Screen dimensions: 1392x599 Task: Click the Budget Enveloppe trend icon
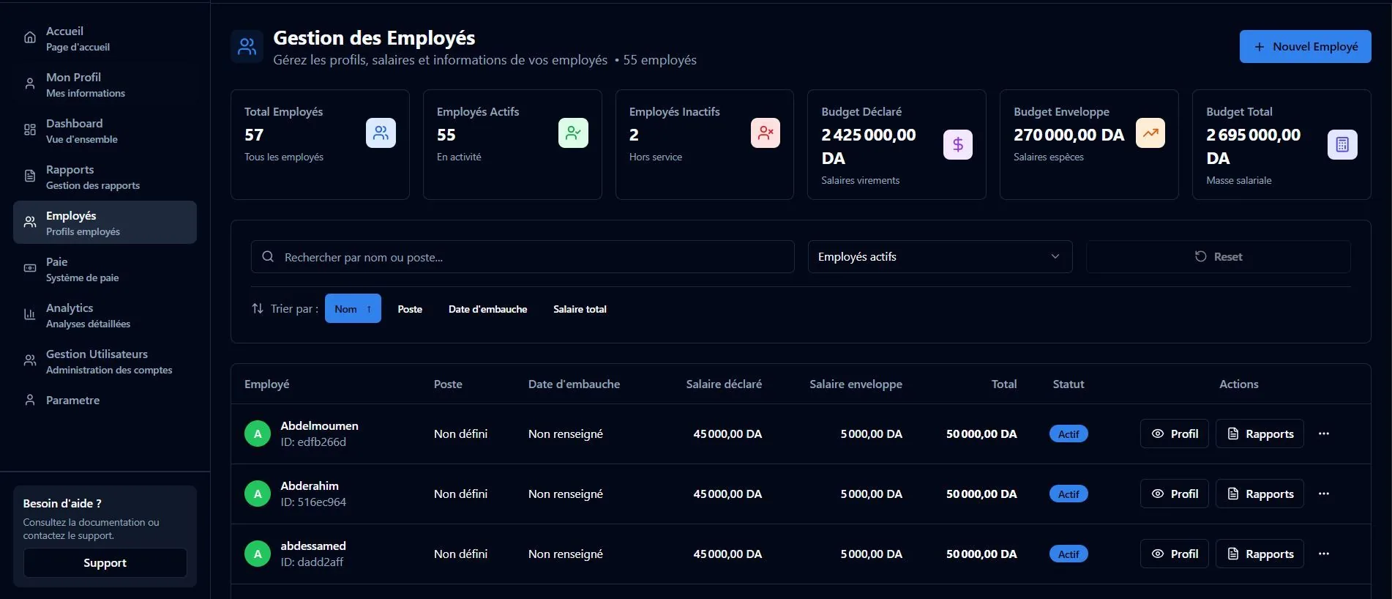coord(1150,133)
